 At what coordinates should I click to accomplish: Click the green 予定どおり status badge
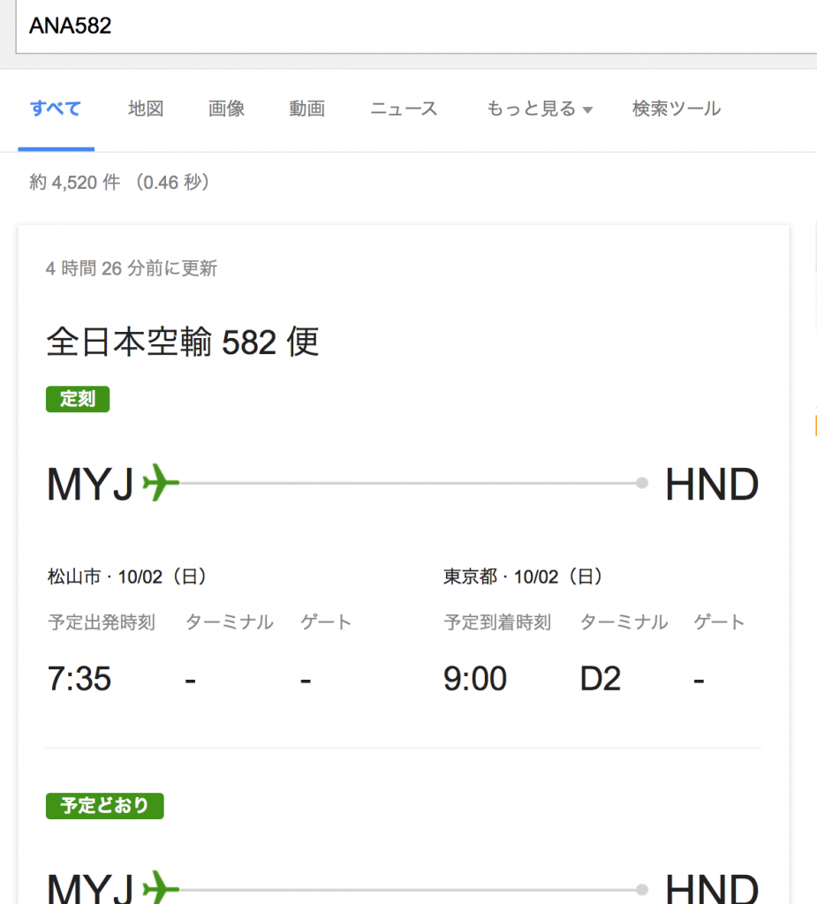click(104, 806)
